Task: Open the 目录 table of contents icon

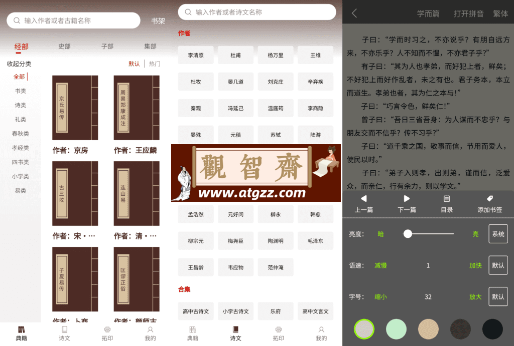Action: click(446, 198)
